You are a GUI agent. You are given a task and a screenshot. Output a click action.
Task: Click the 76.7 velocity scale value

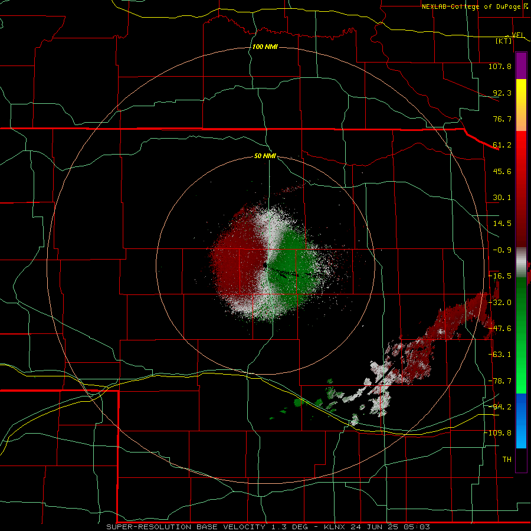(502, 119)
